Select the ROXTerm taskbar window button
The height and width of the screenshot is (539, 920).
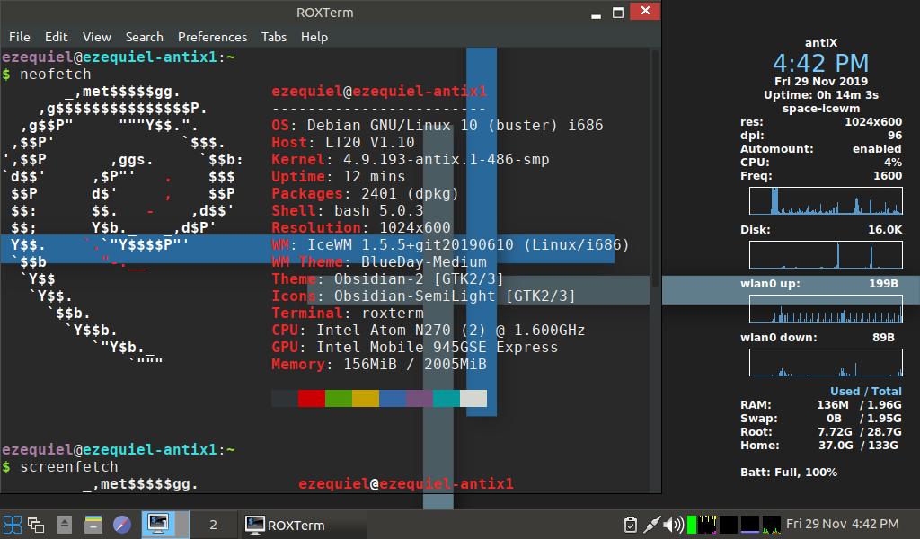pyautogui.click(x=303, y=525)
